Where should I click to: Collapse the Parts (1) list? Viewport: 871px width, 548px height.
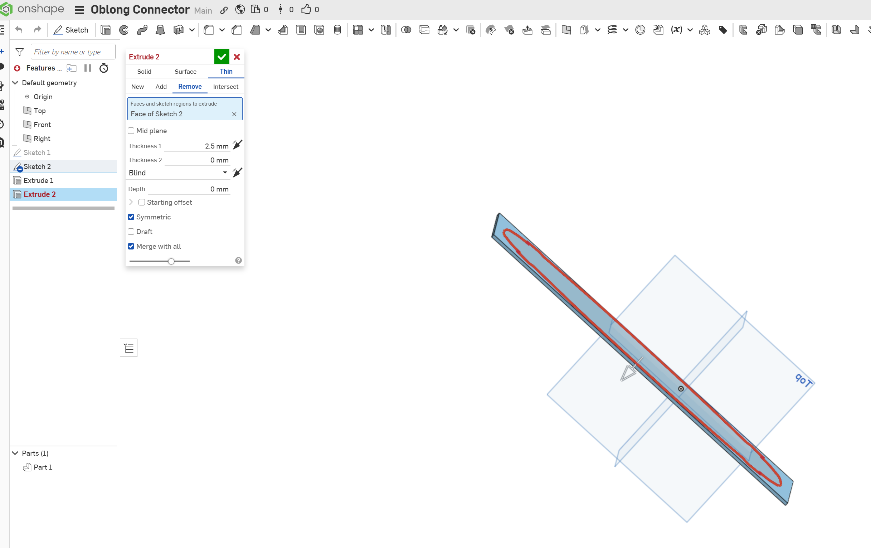click(15, 453)
